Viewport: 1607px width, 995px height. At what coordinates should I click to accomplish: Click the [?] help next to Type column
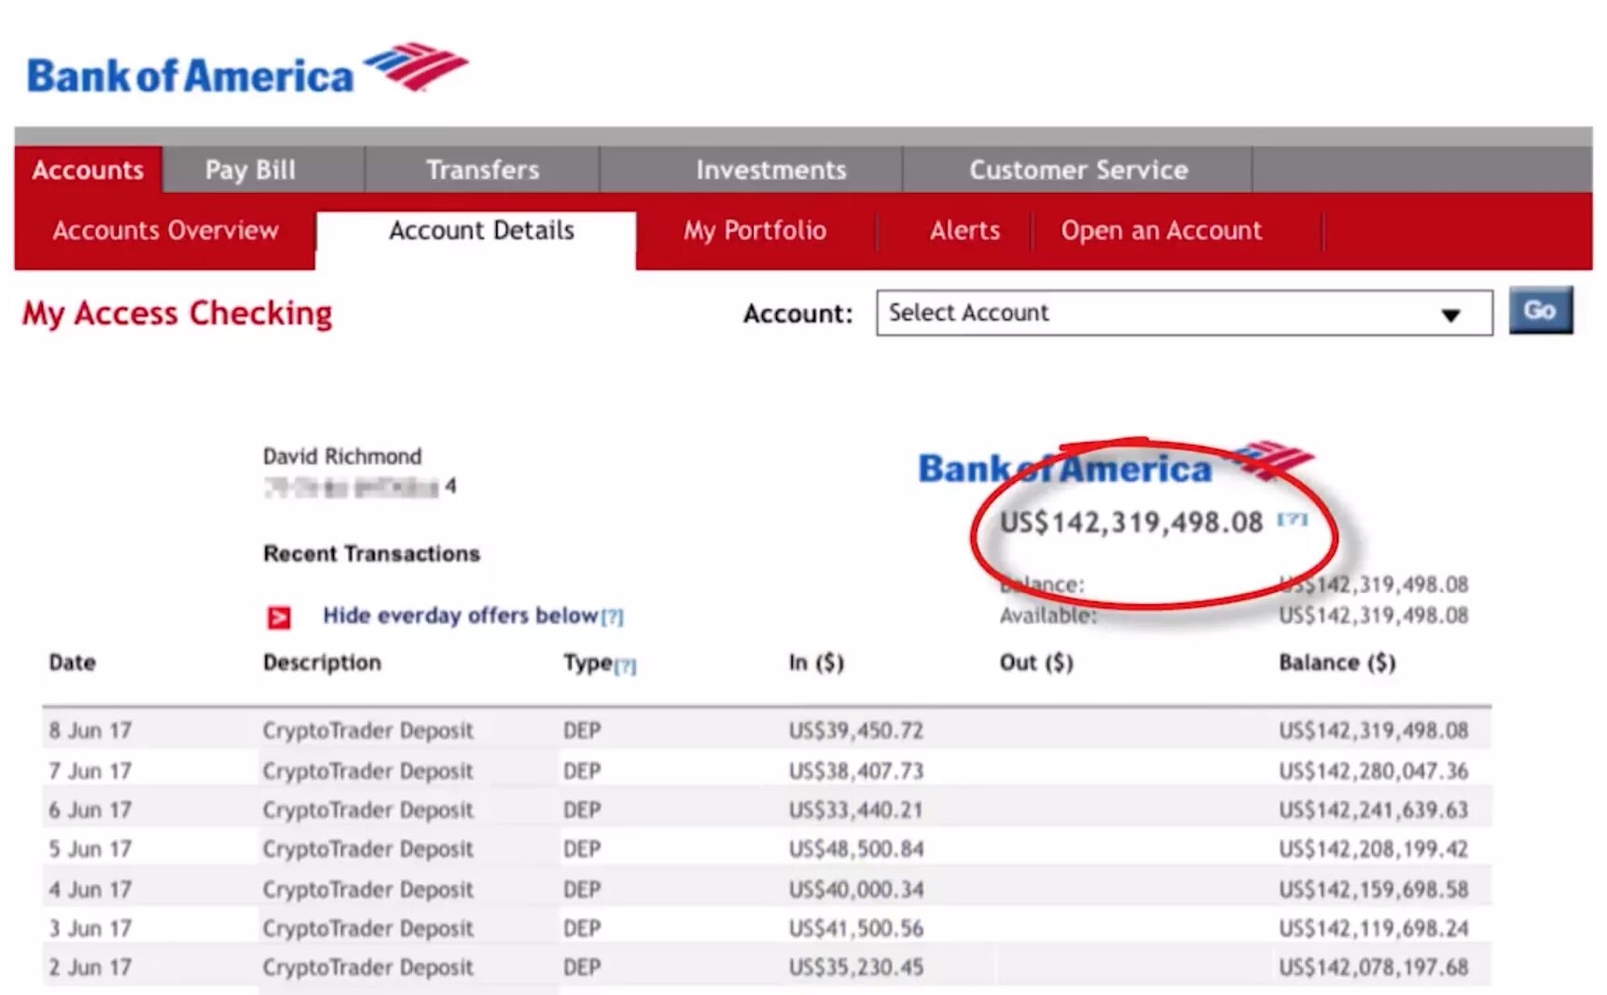point(625,666)
